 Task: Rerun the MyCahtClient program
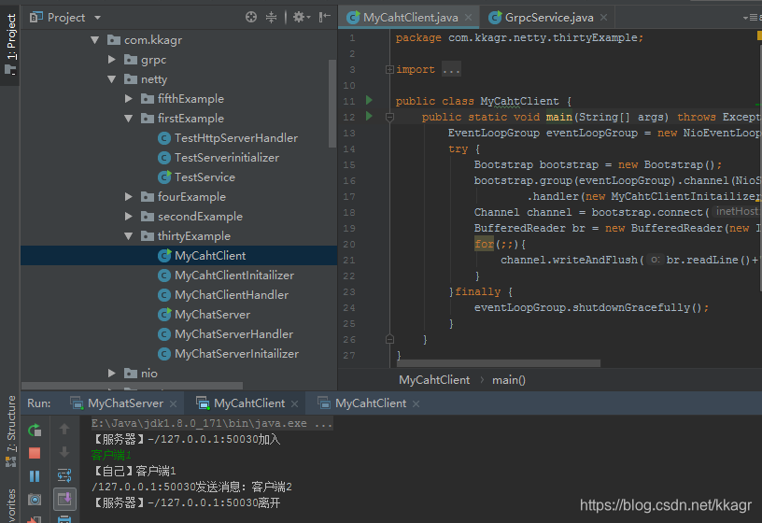[35, 431]
